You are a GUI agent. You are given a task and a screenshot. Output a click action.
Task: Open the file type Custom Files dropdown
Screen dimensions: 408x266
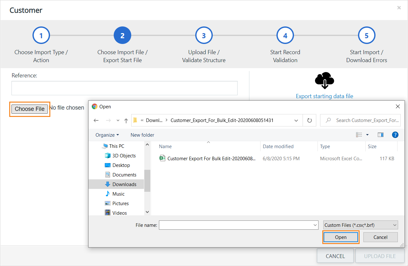coord(361,225)
